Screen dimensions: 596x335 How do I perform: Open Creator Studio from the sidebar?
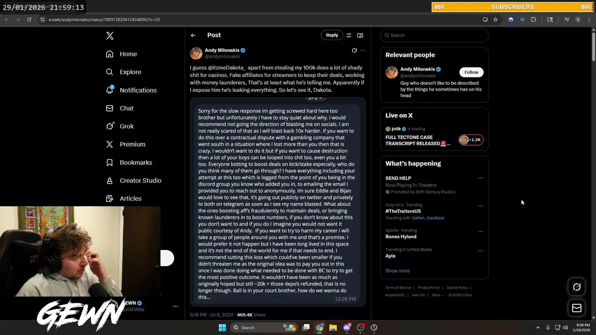point(134,181)
